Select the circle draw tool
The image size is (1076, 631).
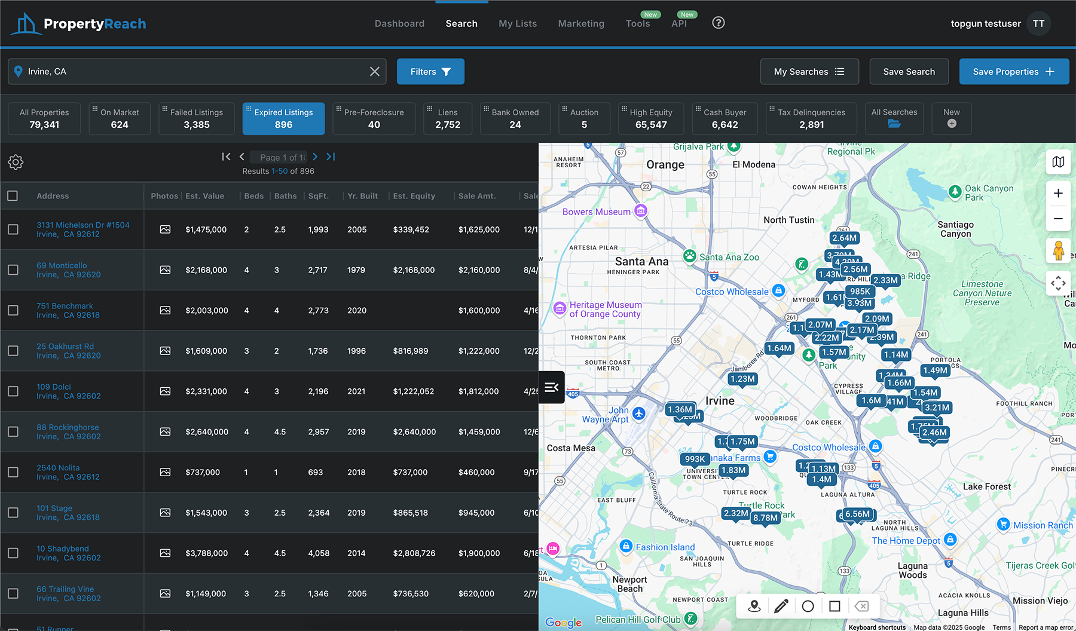[x=808, y=607]
